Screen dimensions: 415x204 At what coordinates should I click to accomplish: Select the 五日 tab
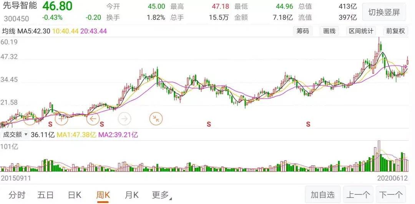click(45, 195)
